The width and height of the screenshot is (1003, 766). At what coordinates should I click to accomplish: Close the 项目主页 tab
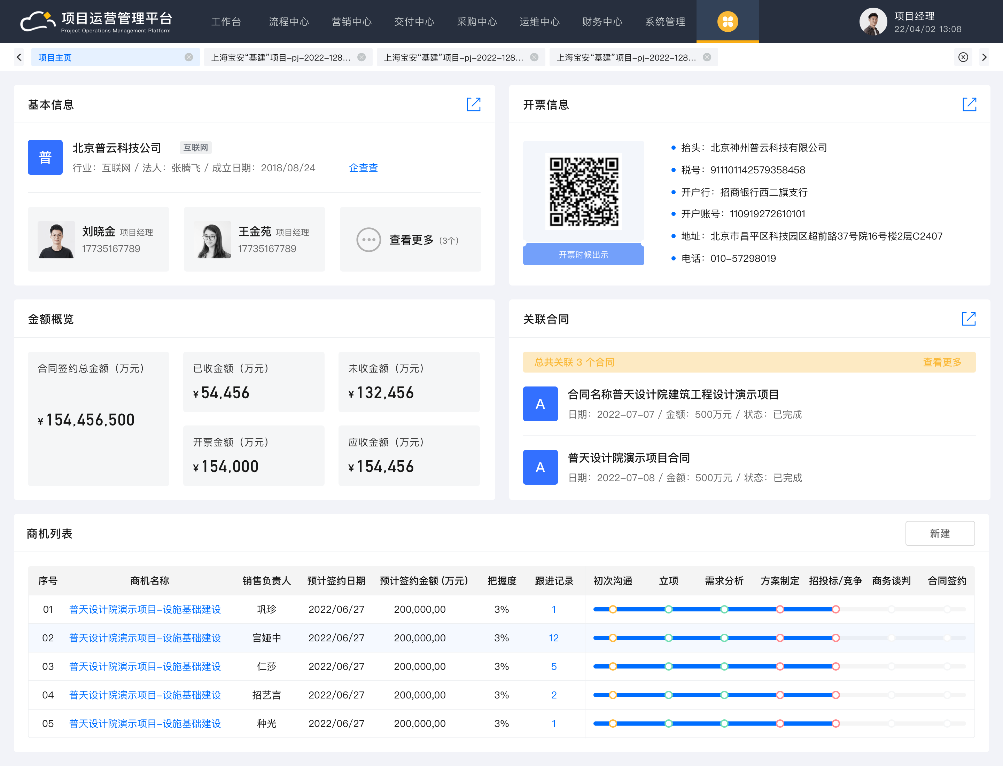[x=188, y=57]
